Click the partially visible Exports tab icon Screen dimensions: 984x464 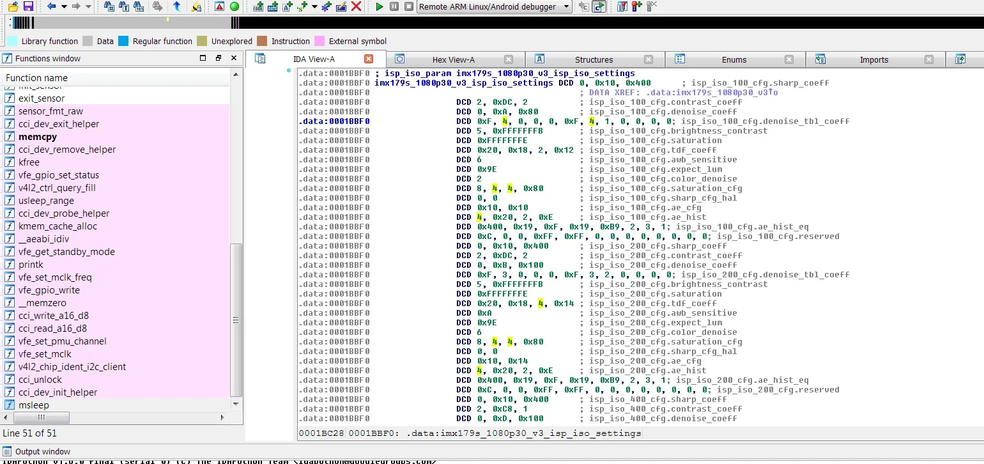[x=960, y=59]
